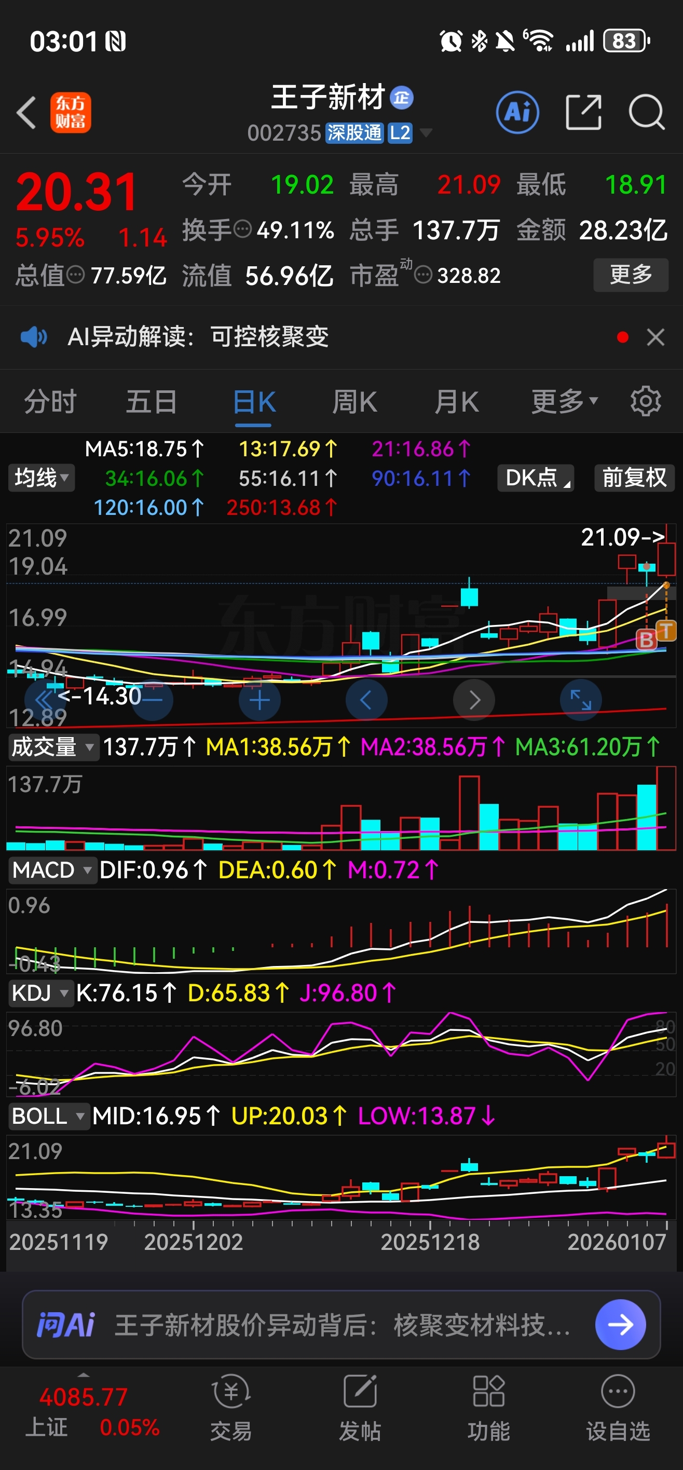
Task: Open the 成交量 indicator dropdown
Action: 53,747
